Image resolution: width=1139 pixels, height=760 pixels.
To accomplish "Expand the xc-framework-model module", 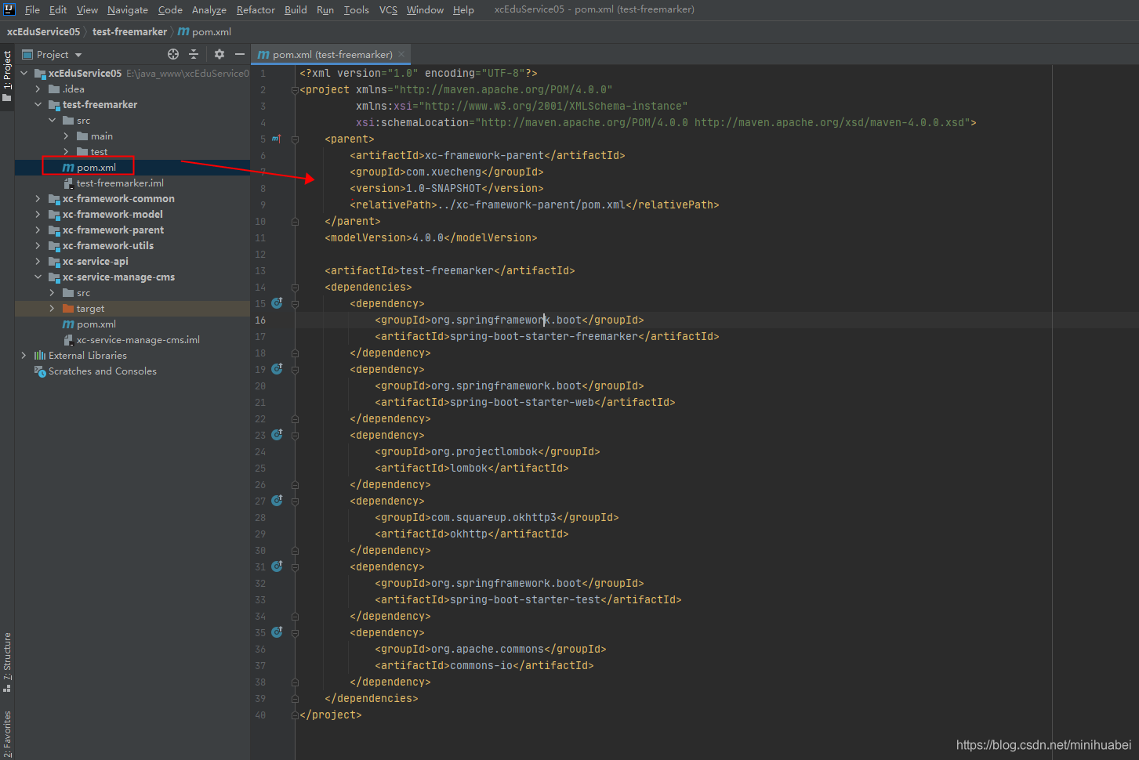I will point(38,214).
